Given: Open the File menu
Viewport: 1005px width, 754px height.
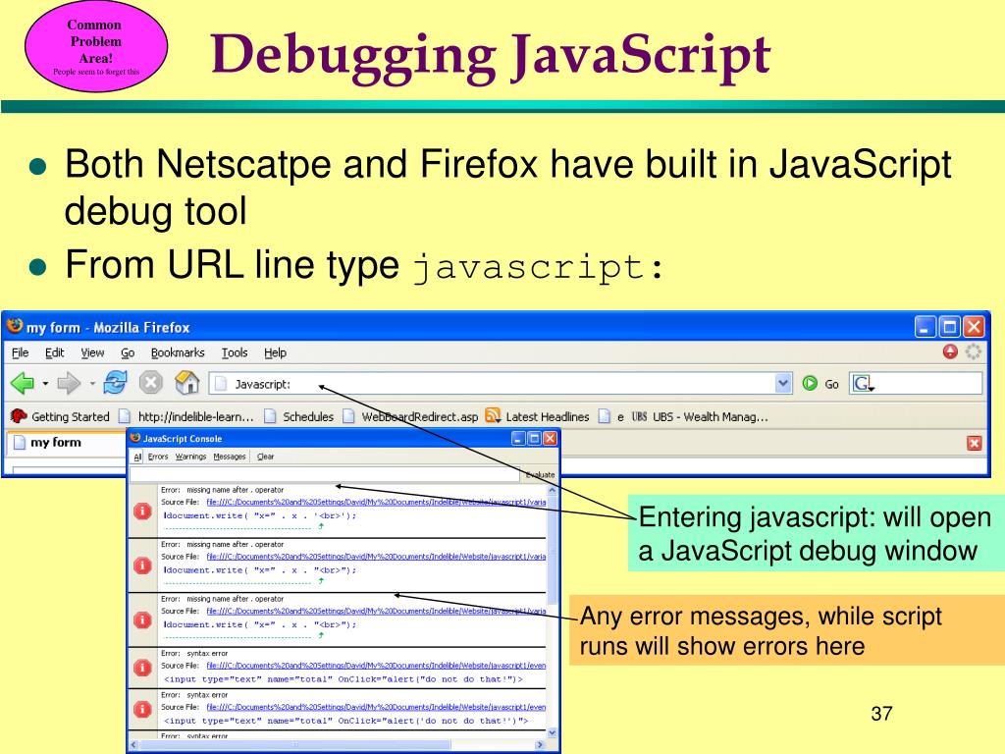Looking at the screenshot, I should pos(20,352).
